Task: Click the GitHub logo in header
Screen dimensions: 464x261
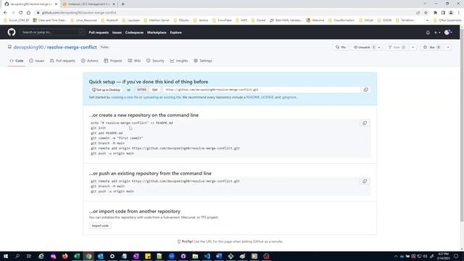Action: (x=12, y=32)
